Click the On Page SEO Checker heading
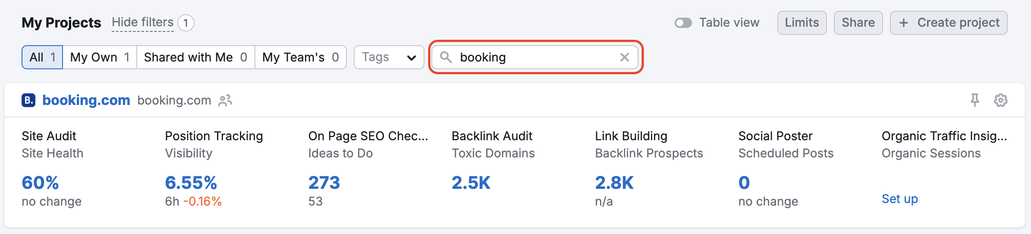 (x=368, y=136)
